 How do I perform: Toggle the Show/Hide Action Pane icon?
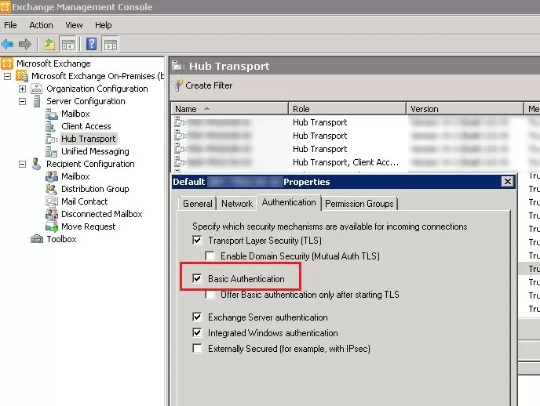(110, 44)
